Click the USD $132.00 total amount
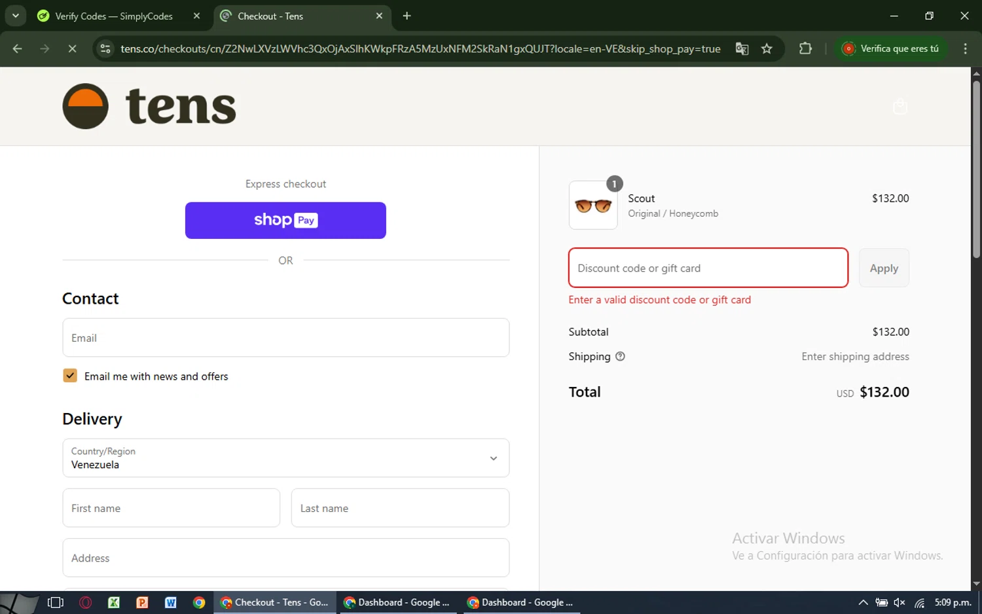The width and height of the screenshot is (982, 614). tap(873, 392)
